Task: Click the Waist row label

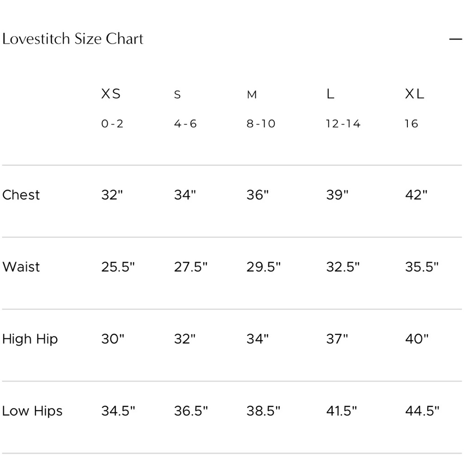Action: click(21, 267)
